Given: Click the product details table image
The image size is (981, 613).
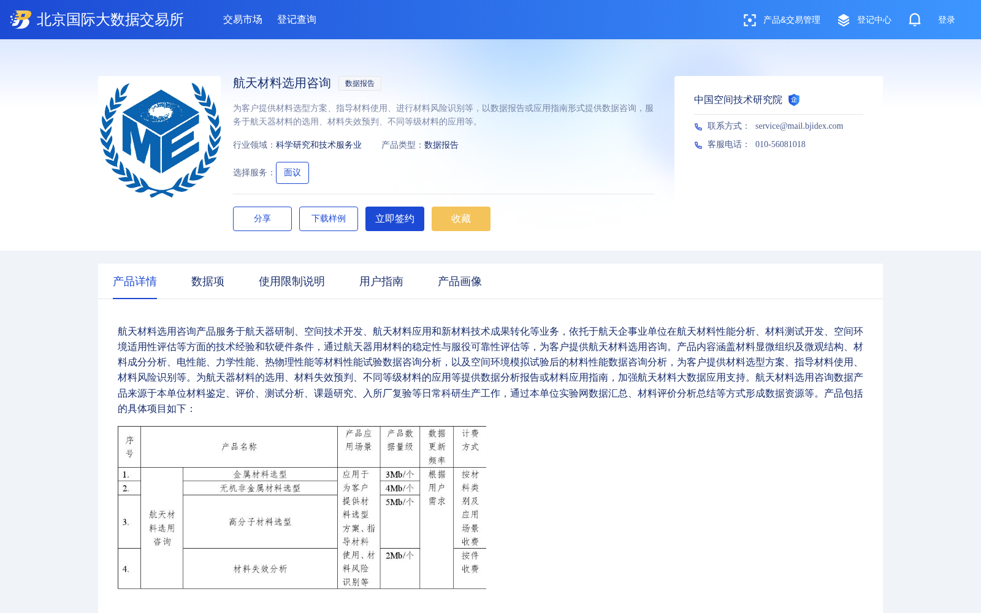Looking at the screenshot, I should (x=302, y=508).
